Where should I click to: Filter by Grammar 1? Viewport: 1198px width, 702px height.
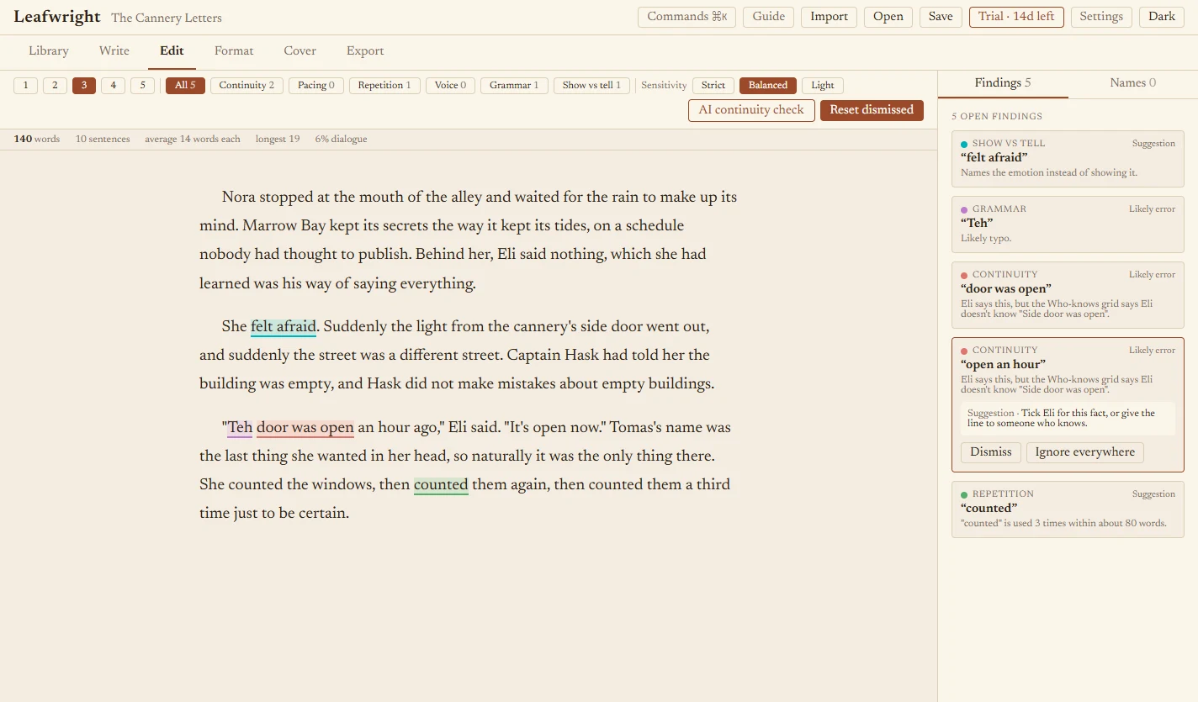(x=515, y=85)
